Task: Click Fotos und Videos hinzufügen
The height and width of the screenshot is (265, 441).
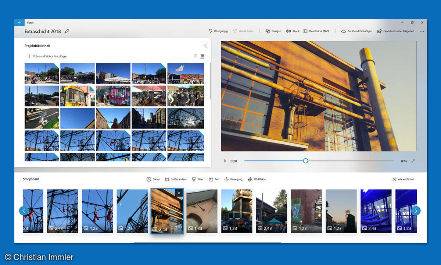Action: [x=47, y=56]
